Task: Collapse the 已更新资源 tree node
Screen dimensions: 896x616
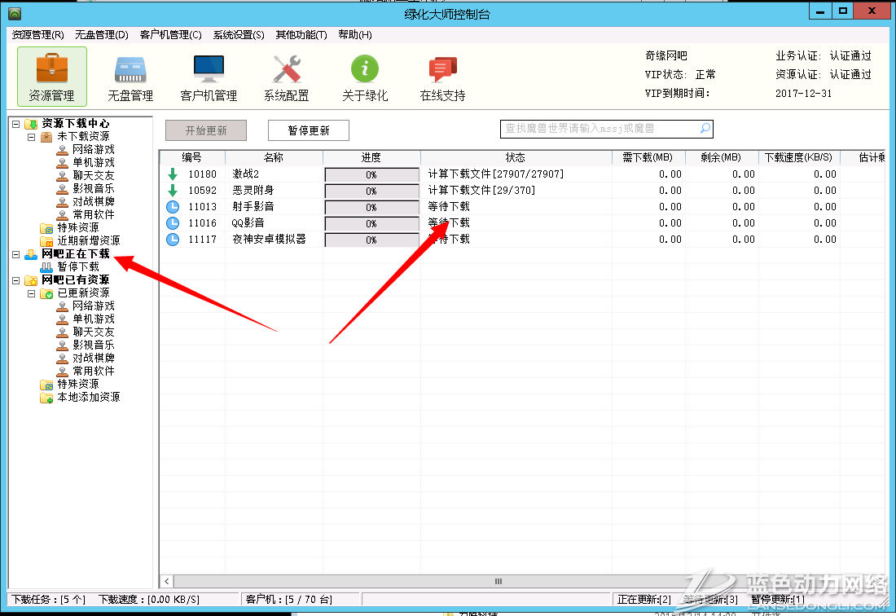Action: (x=32, y=293)
